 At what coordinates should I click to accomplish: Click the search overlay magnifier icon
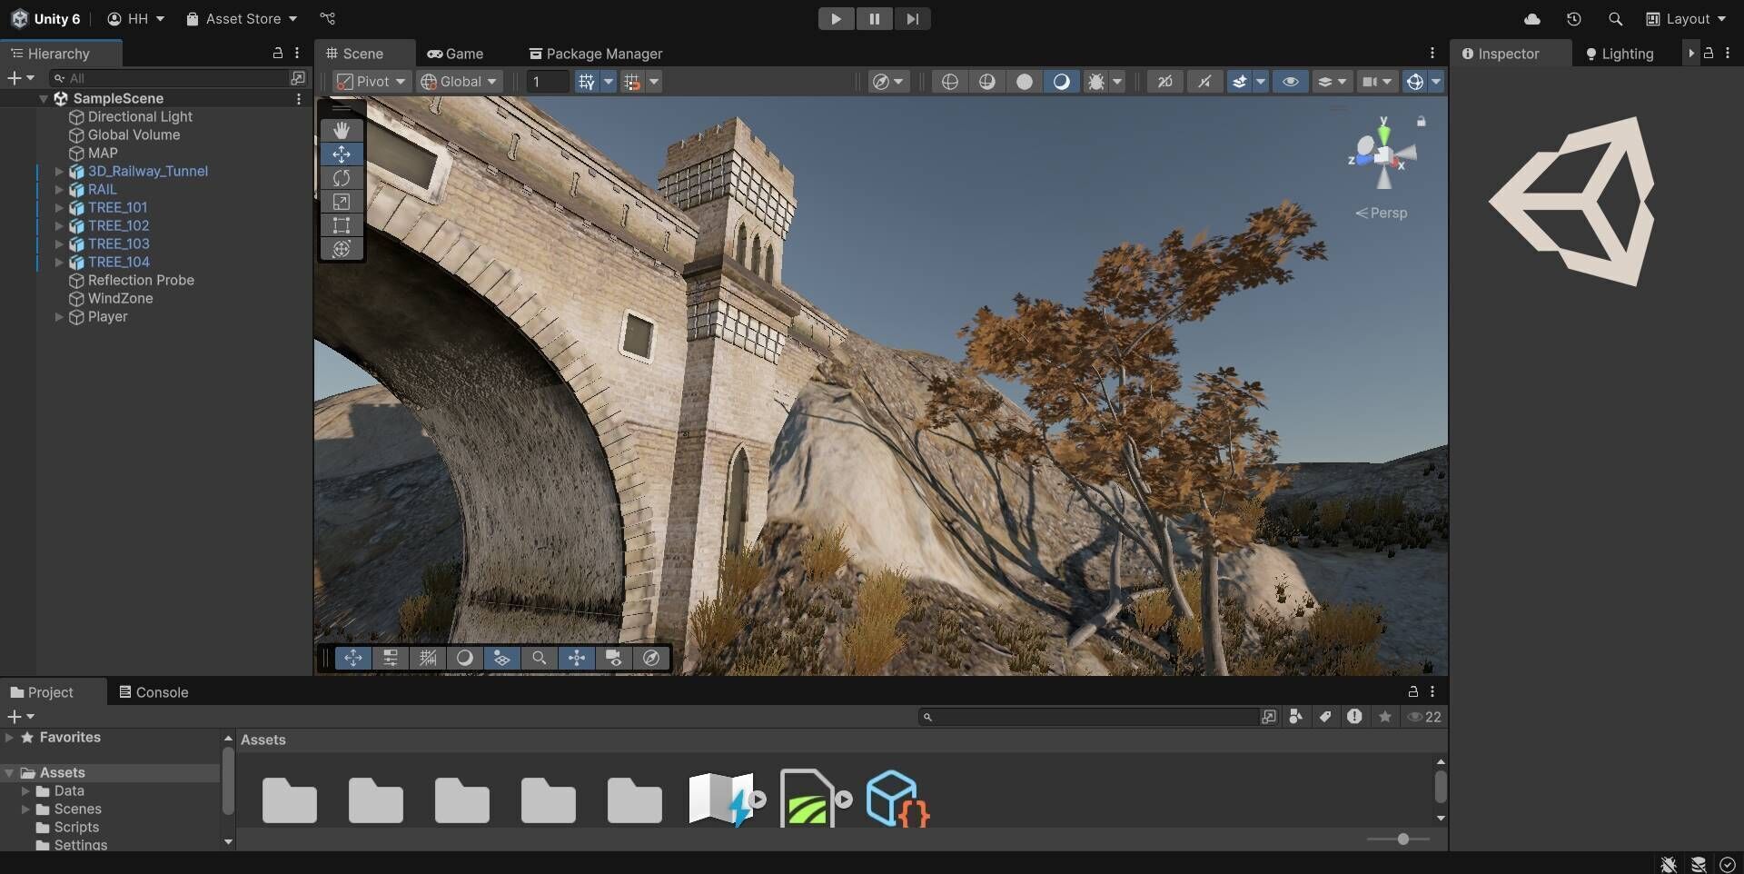pyautogui.click(x=539, y=658)
